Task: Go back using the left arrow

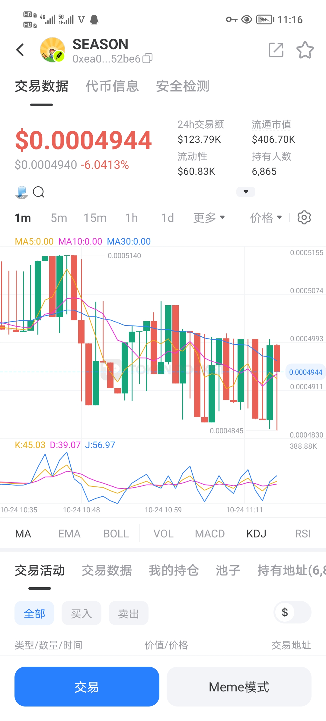Action: click(x=20, y=50)
